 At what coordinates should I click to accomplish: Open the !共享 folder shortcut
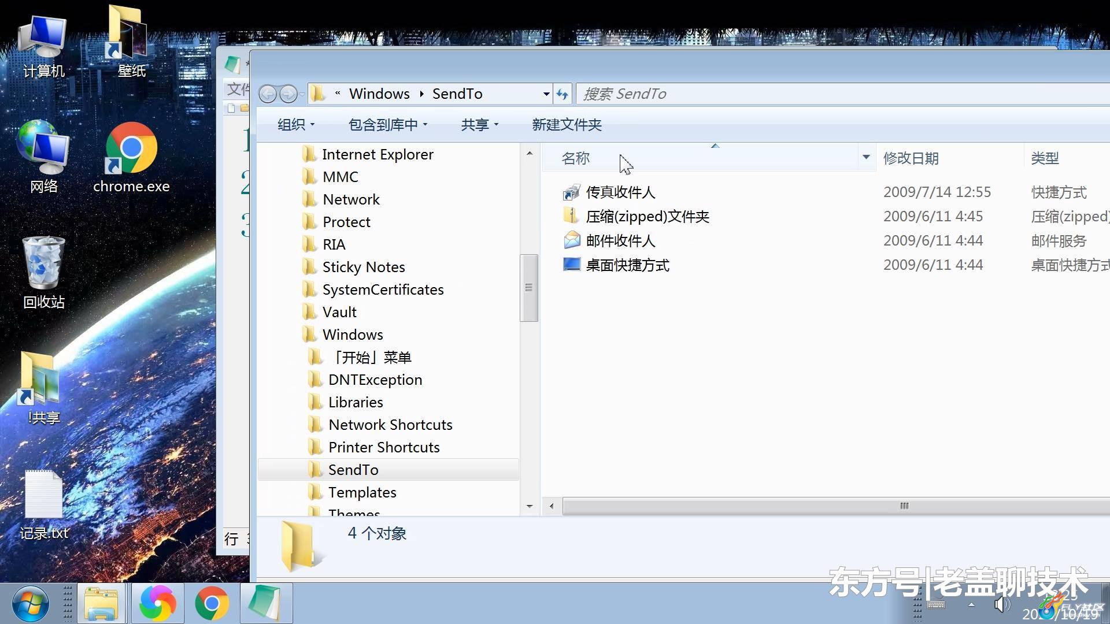[43, 388]
